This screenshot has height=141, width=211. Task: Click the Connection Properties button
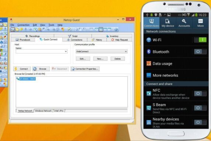(x=85, y=69)
